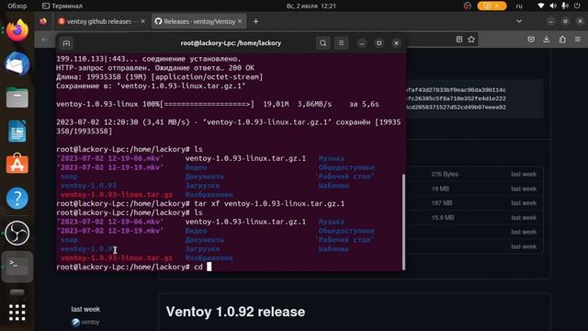Click the red tray icon near recorder
Viewport: 588px width, 331px height.
point(468,6)
